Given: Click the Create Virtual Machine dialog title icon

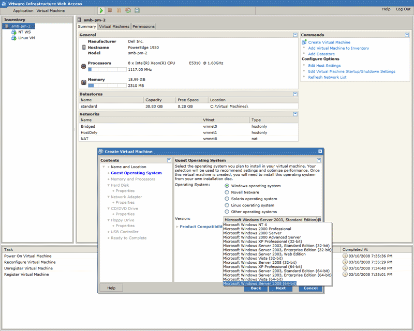Looking at the screenshot, I should coord(100,151).
